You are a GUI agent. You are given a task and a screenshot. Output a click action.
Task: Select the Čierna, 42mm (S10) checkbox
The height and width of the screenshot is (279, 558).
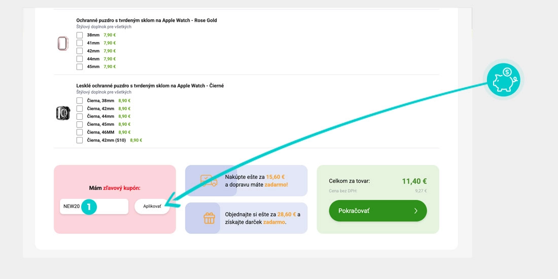[x=80, y=140]
